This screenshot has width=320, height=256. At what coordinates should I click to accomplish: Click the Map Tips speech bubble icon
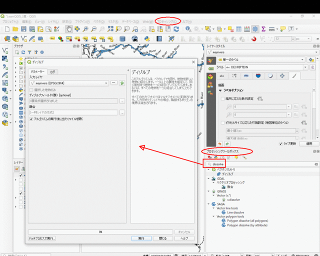pos(283,29)
